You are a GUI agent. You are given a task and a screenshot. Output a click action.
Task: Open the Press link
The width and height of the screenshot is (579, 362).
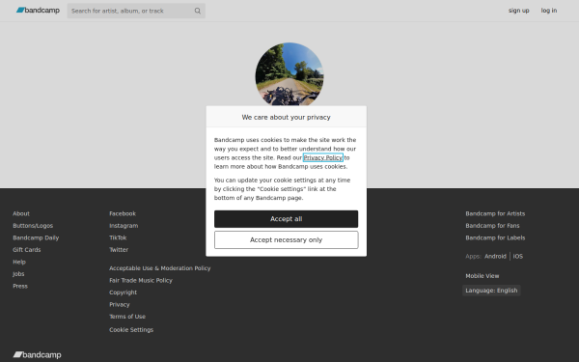pyautogui.click(x=20, y=286)
